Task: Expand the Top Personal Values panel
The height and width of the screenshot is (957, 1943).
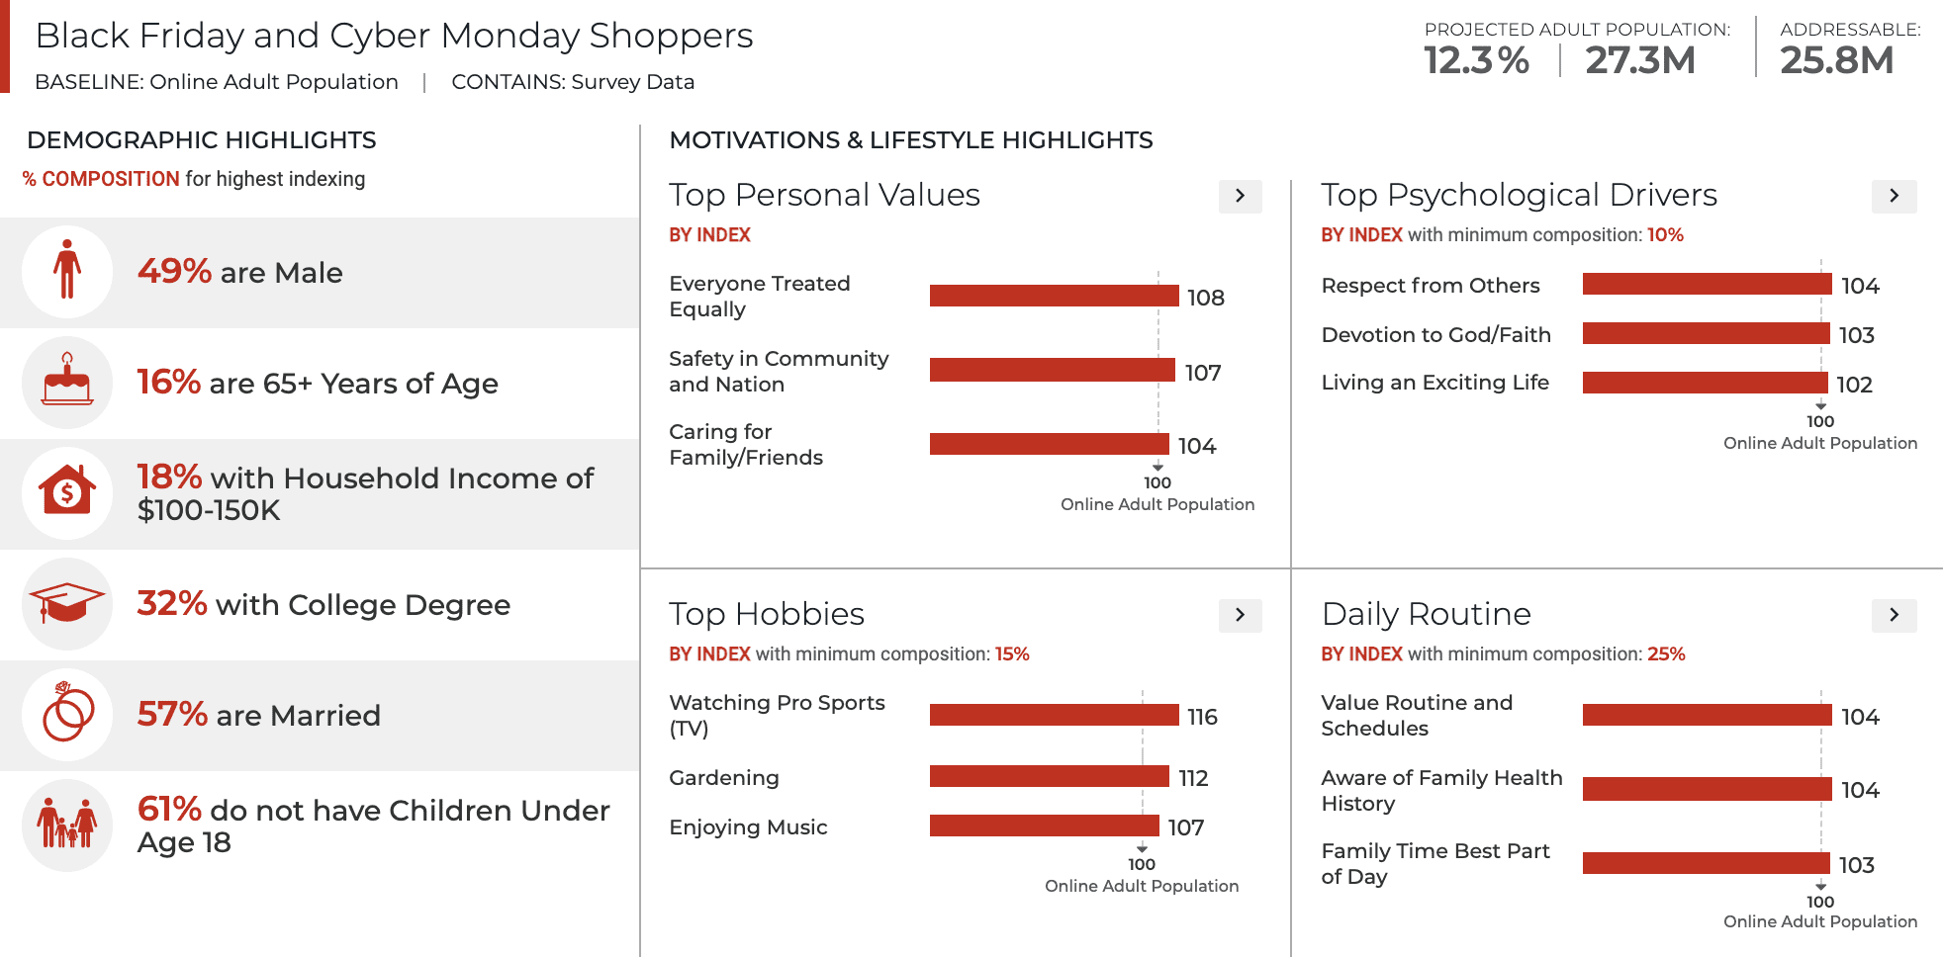Action: click(x=1240, y=196)
